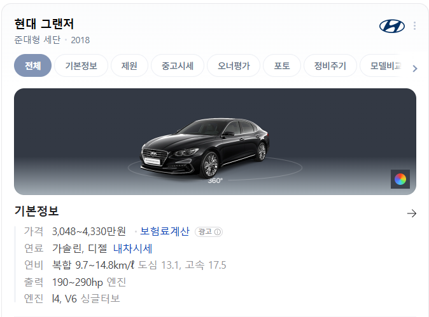Open the 내차시세 link
The width and height of the screenshot is (429, 317).
pos(132,248)
